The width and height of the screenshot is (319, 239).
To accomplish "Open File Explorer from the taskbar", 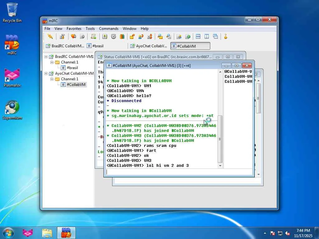I will [47, 233].
